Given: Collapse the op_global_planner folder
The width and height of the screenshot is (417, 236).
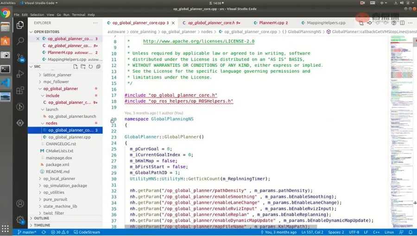Looking at the screenshot, I should tap(60, 89).
